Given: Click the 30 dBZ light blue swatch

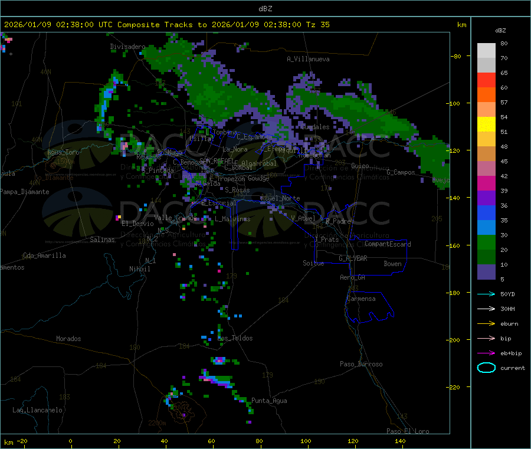Looking at the screenshot, I should (486, 228).
